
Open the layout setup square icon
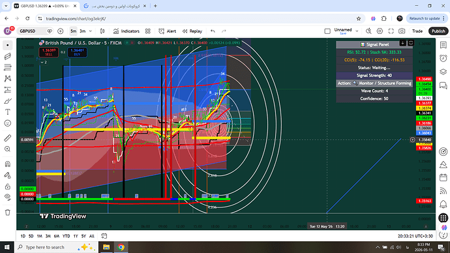click(x=327, y=31)
